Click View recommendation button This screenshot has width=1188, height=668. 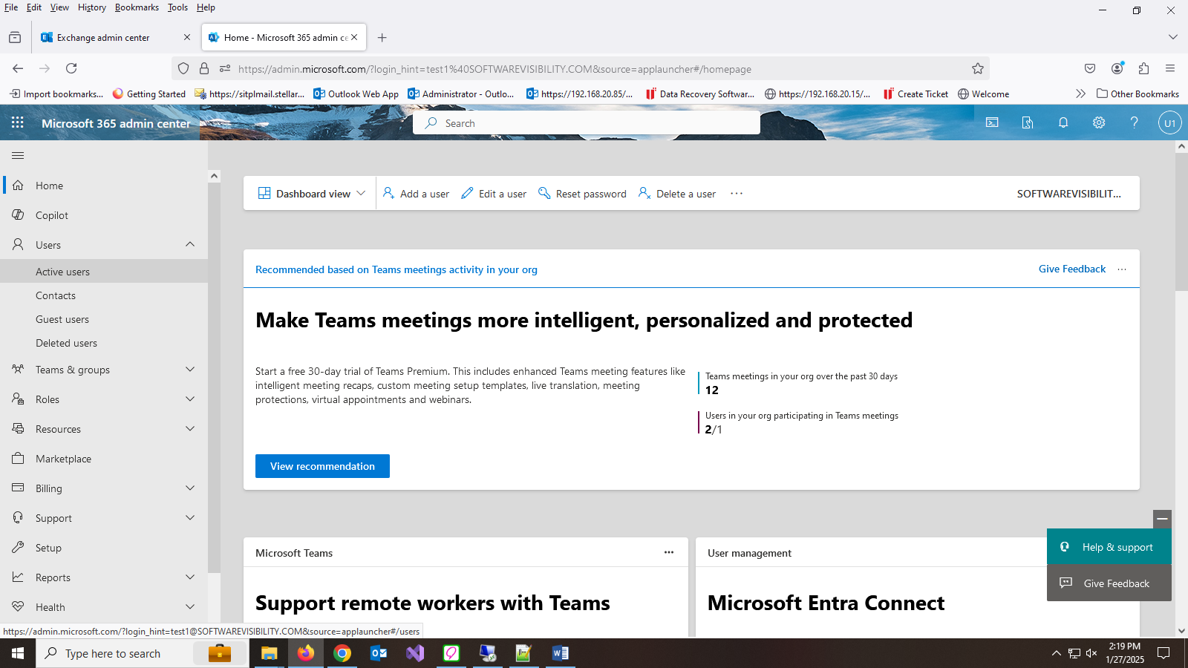pos(322,466)
